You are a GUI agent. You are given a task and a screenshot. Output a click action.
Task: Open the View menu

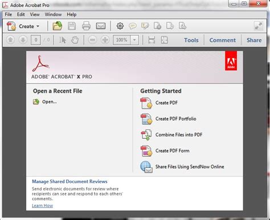click(35, 14)
